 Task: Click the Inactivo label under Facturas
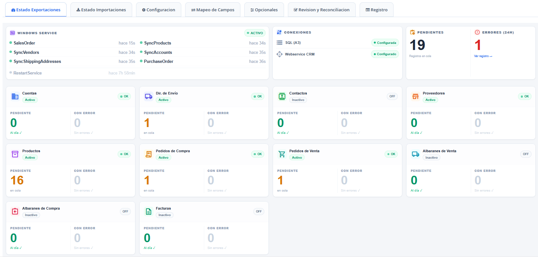pos(164,215)
